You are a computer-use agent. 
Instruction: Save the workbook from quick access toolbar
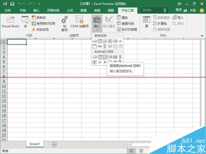[12, 4]
